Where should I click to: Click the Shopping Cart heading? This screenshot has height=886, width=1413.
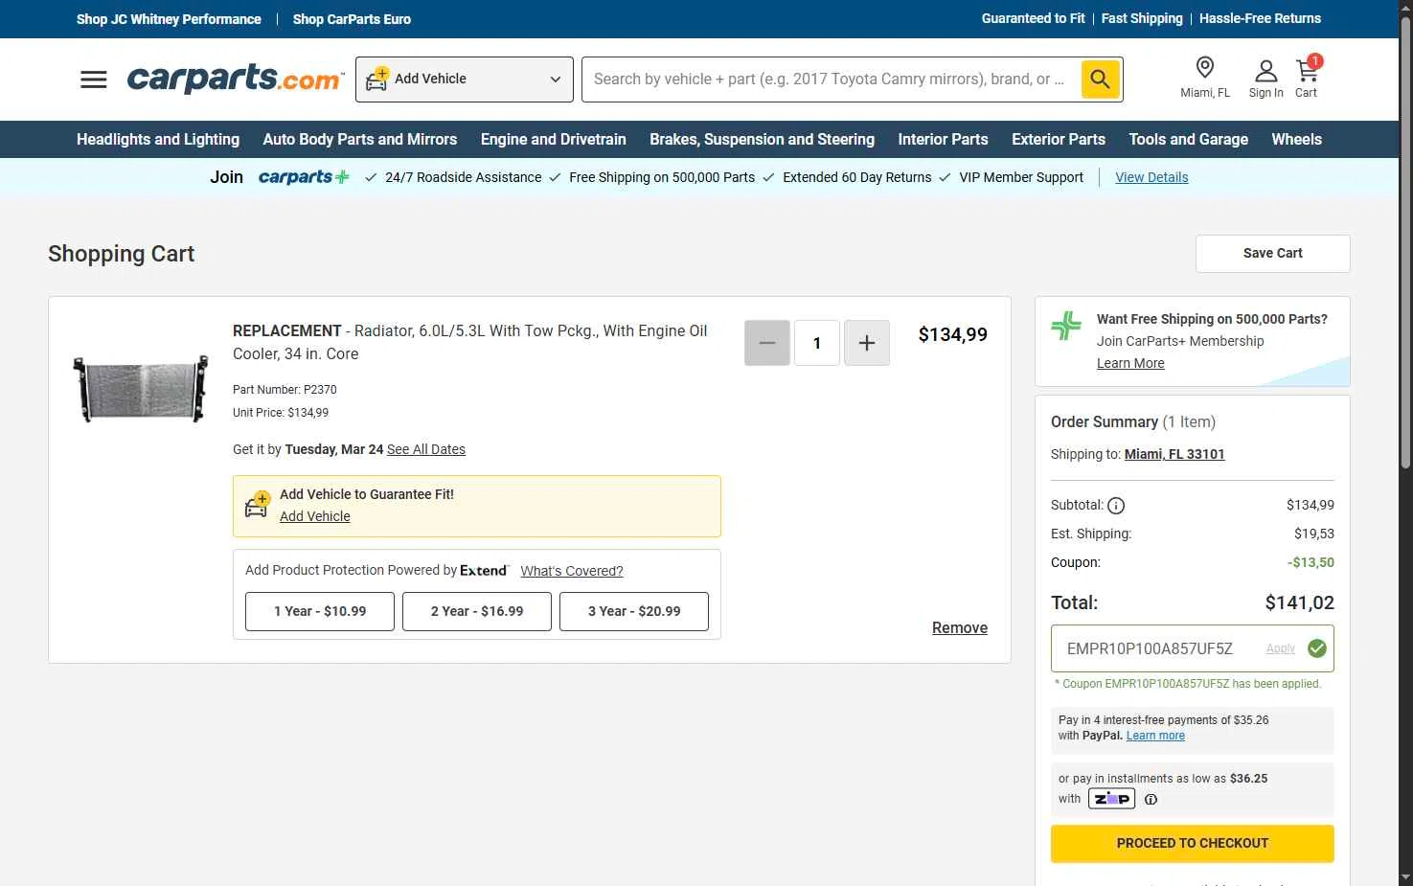coord(122,254)
